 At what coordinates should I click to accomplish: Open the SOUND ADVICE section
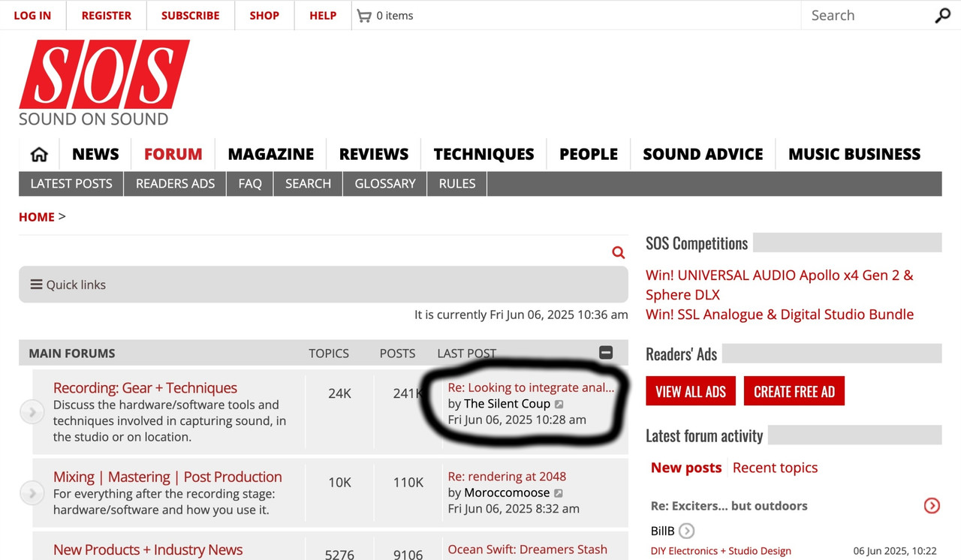(703, 154)
